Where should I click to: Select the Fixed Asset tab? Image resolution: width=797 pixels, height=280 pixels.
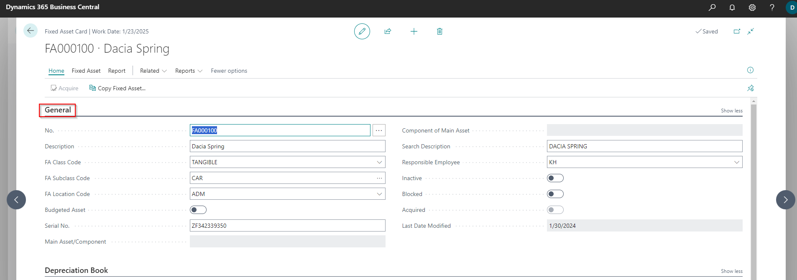point(86,71)
